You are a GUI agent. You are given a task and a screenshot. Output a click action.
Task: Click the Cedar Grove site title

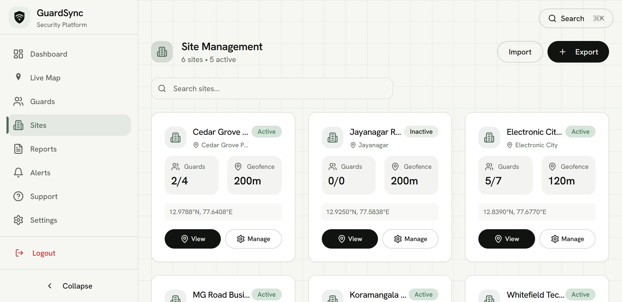[220, 132]
